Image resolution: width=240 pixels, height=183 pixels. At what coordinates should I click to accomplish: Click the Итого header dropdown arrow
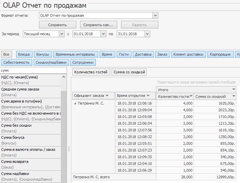point(234,89)
